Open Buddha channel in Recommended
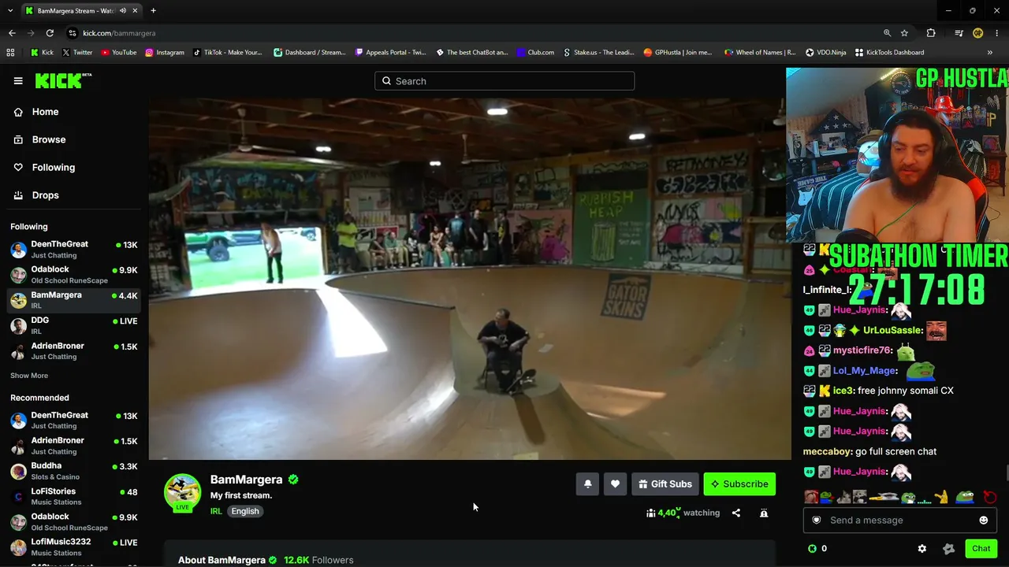 (x=74, y=471)
